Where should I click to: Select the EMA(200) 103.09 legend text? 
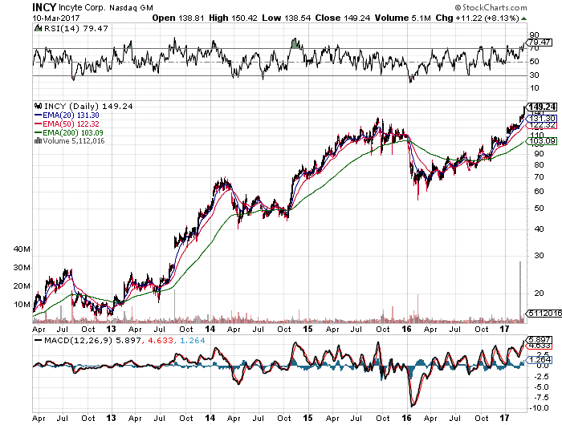click(x=73, y=132)
